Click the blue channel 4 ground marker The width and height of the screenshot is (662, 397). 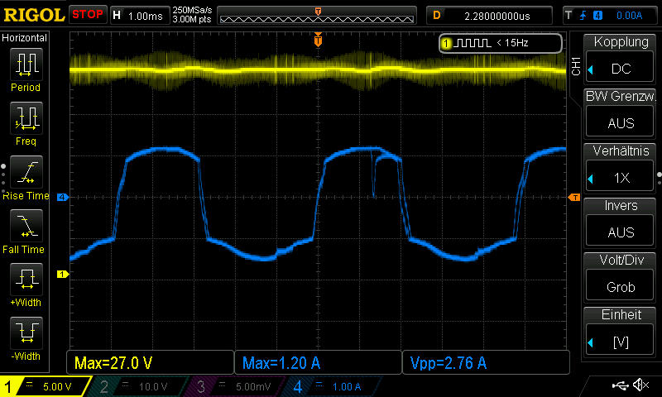click(x=63, y=197)
